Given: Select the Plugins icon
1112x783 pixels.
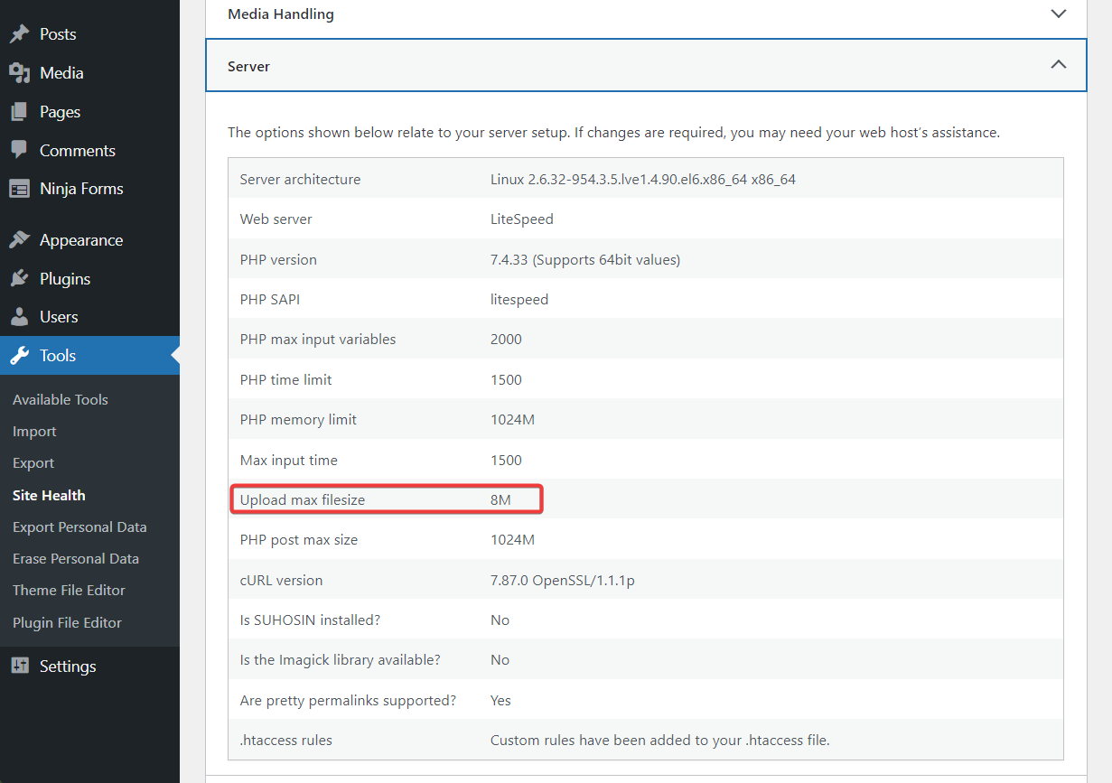Looking at the screenshot, I should coord(20,278).
